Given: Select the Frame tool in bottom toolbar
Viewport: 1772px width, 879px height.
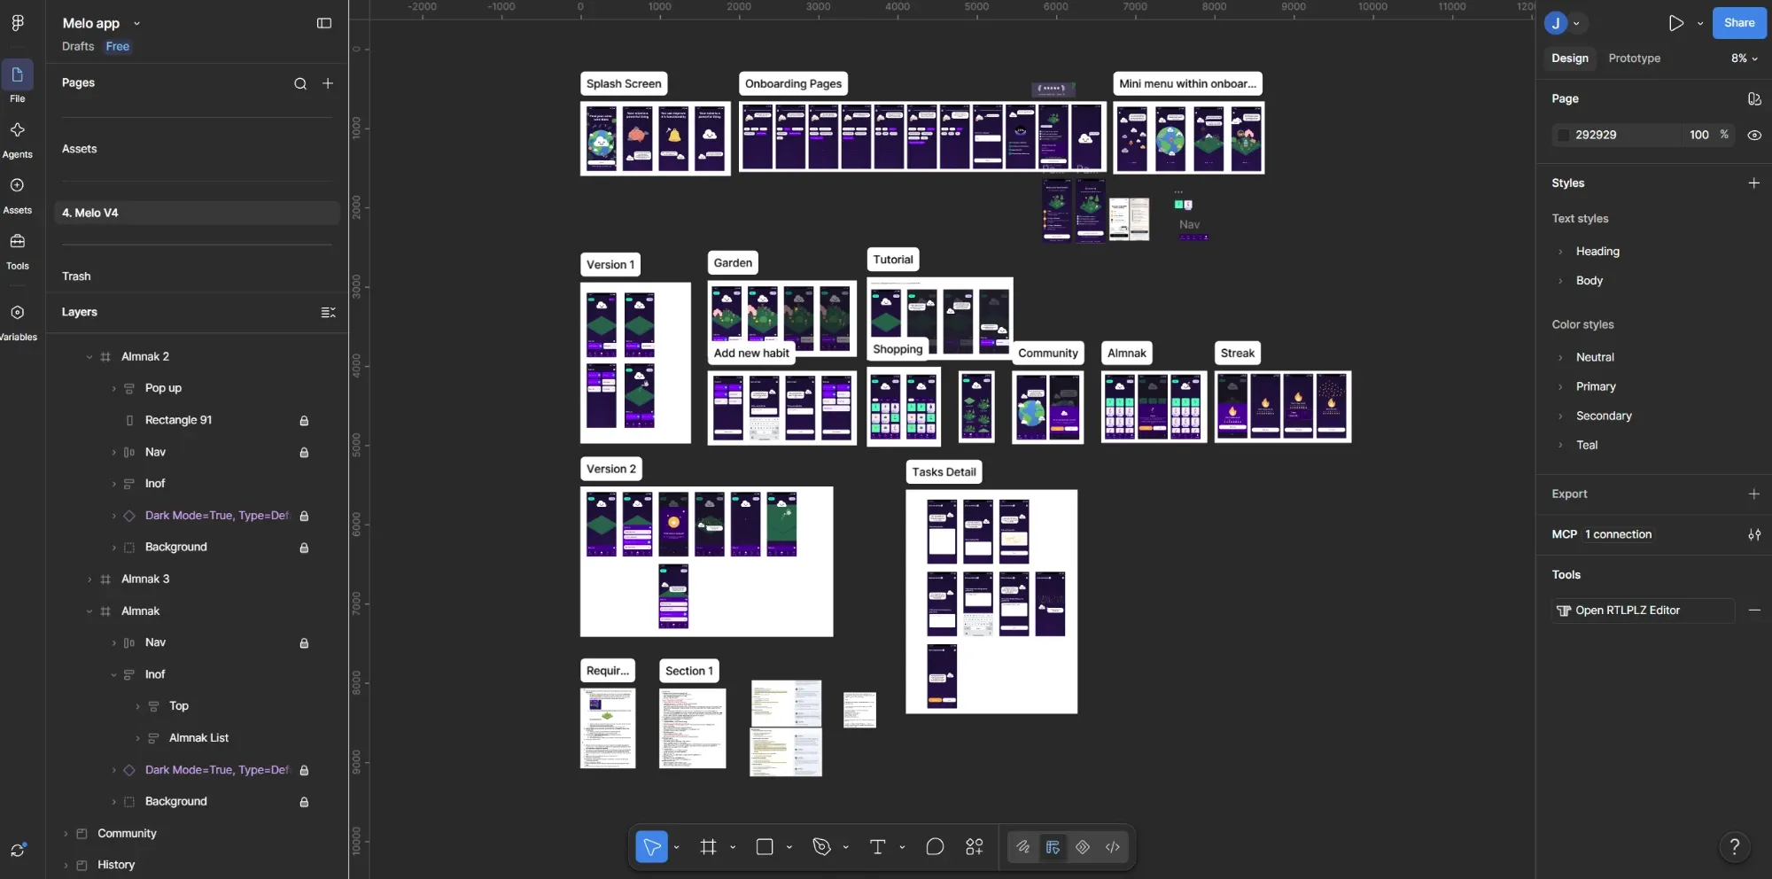Looking at the screenshot, I should (x=708, y=847).
